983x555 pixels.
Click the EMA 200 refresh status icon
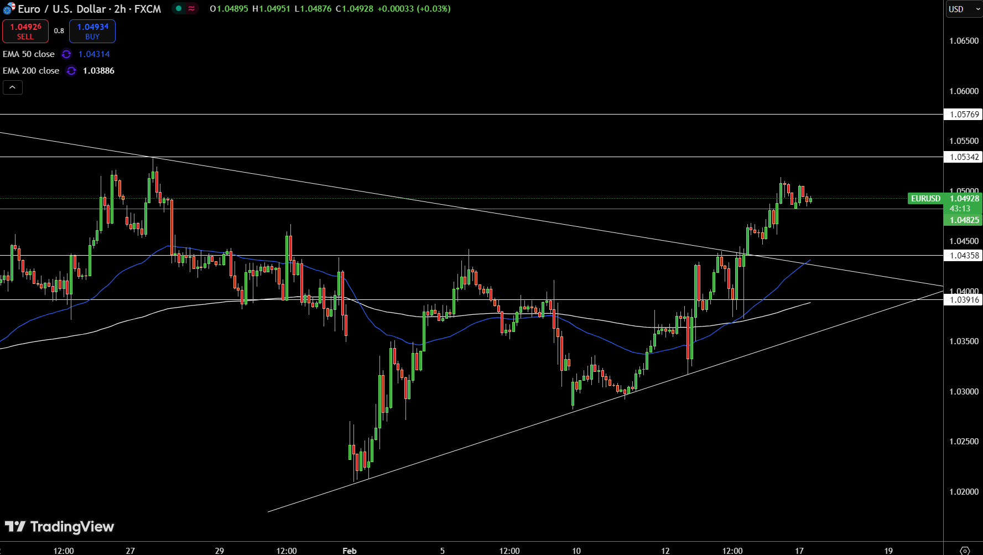click(71, 71)
